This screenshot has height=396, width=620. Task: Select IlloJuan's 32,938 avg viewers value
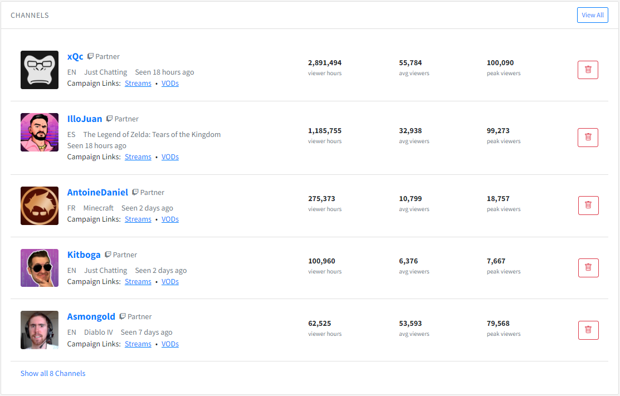click(x=411, y=131)
